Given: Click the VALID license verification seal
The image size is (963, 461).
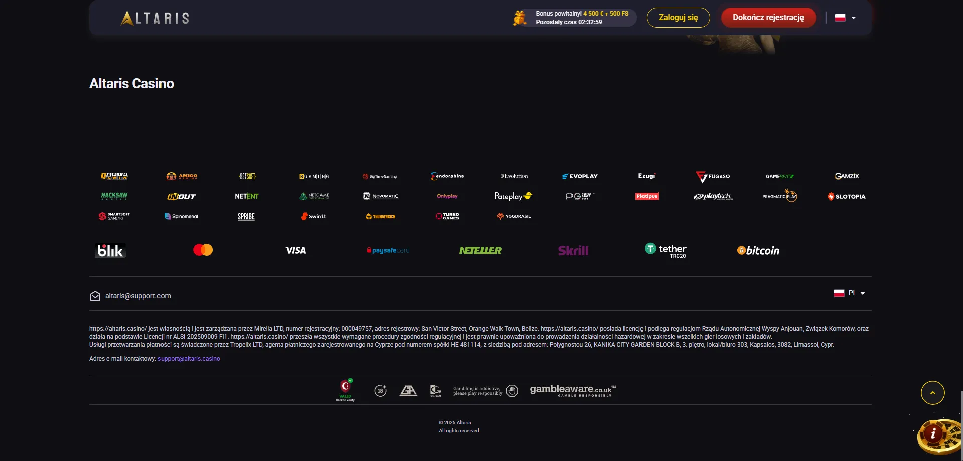Looking at the screenshot, I should 345,390.
